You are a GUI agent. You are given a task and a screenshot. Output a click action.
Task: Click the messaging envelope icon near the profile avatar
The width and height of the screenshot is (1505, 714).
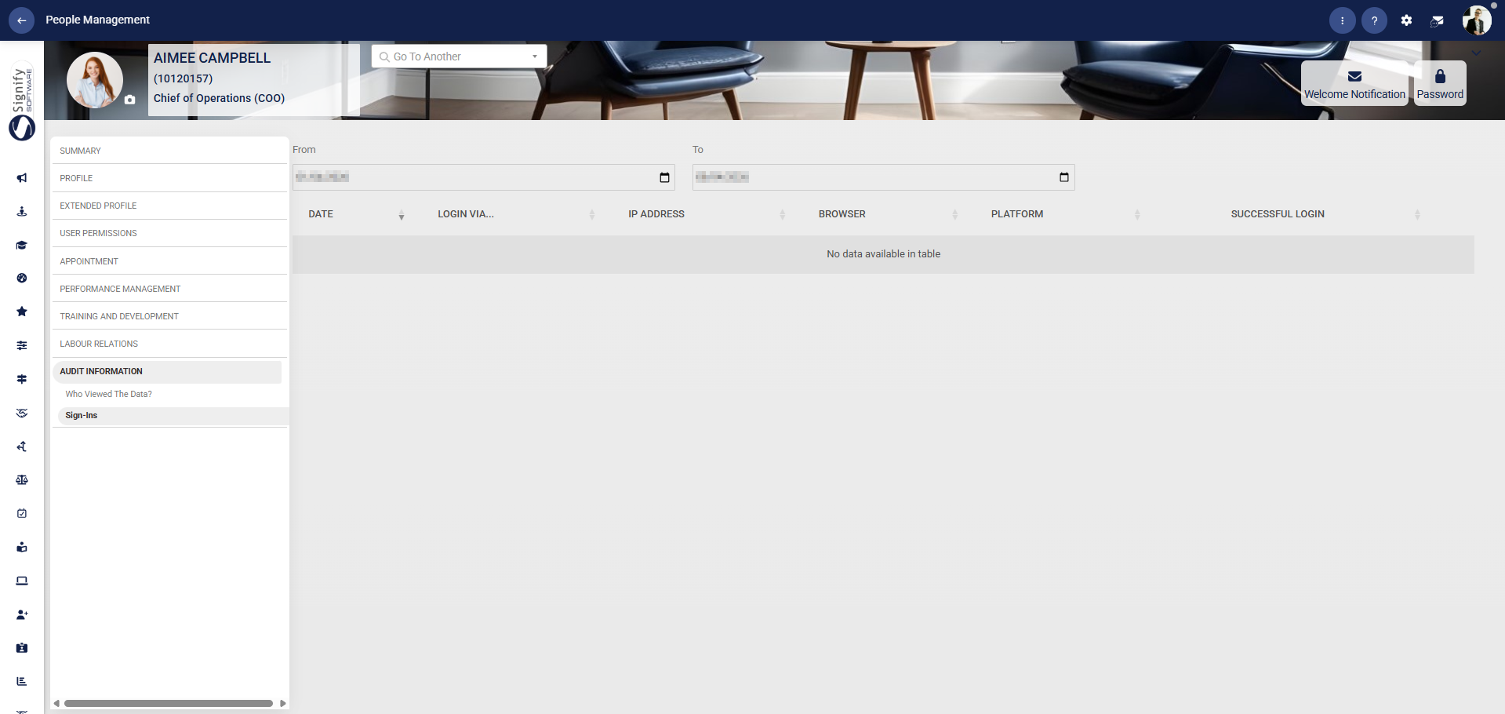click(x=1438, y=20)
